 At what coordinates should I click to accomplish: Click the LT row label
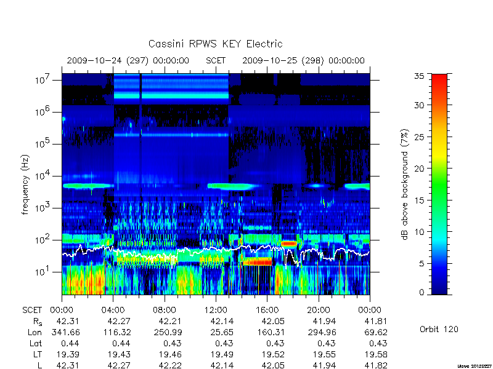[x=37, y=354]
